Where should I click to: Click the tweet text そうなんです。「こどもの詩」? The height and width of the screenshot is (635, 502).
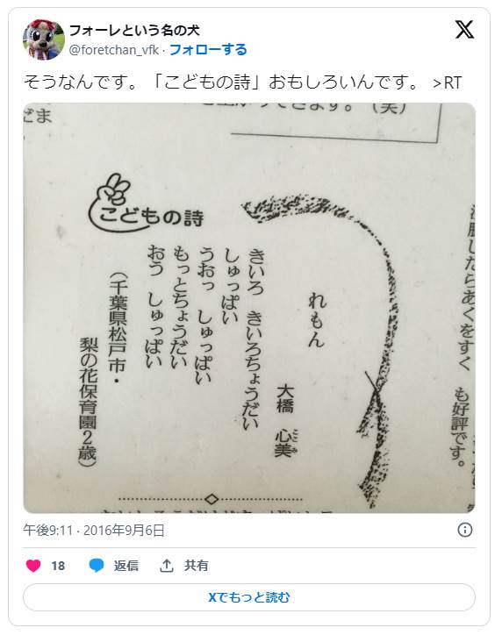[x=137, y=82]
